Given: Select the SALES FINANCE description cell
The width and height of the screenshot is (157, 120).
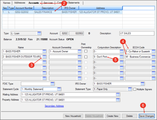Looking at the screenshot, I should click(48, 12).
